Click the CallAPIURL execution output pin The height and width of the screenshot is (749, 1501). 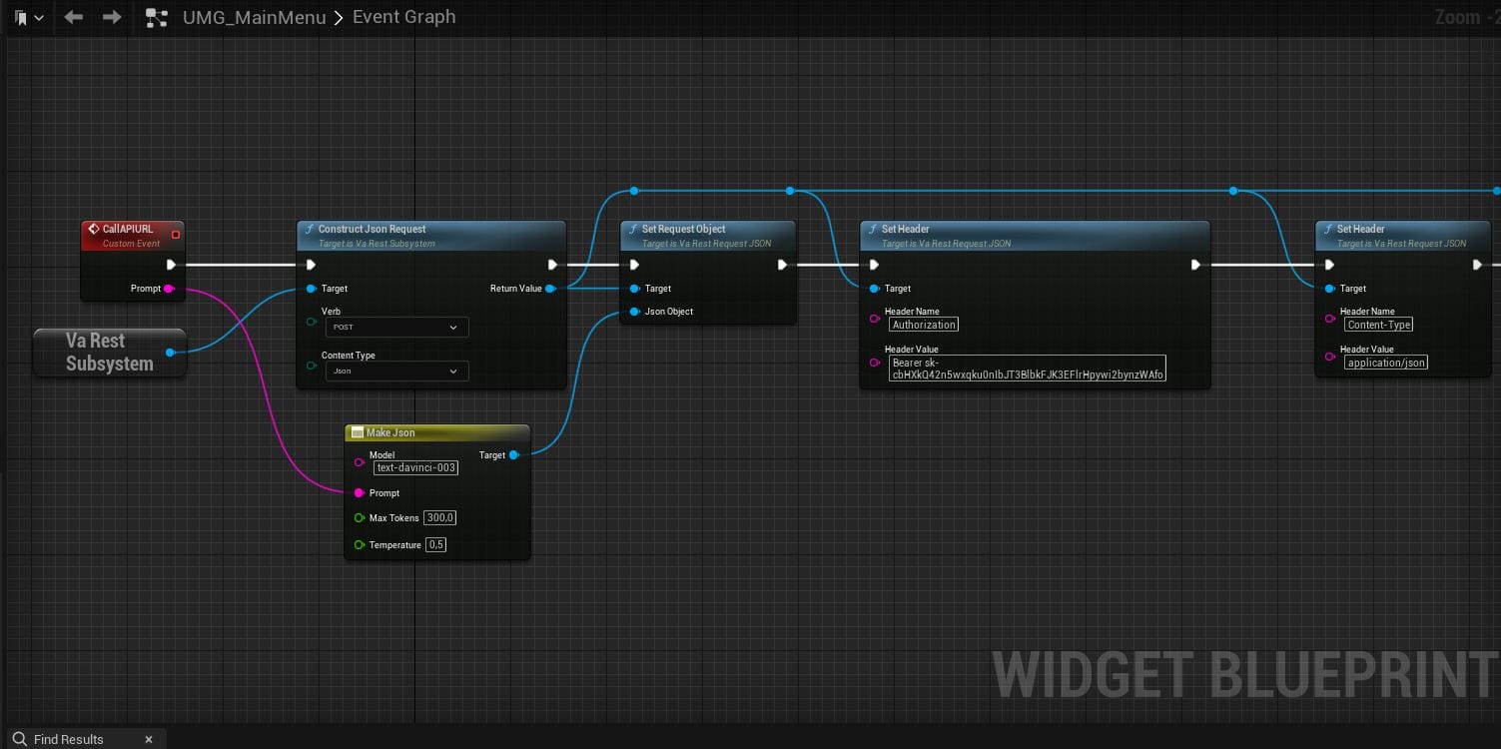click(x=171, y=265)
